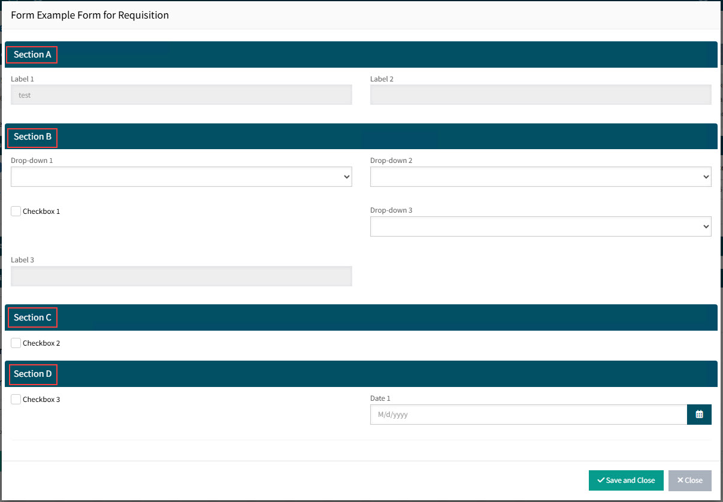Click the Section D heading
This screenshot has height=502, width=723.
point(32,374)
